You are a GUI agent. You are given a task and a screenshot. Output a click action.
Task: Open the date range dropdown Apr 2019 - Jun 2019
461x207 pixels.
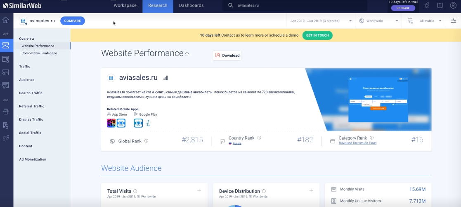pos(321,21)
